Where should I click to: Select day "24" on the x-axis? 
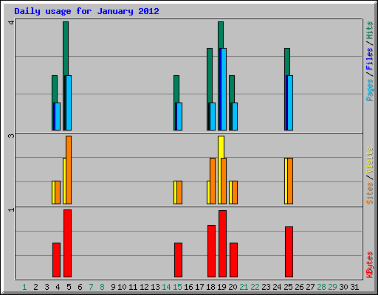[x=277, y=287]
